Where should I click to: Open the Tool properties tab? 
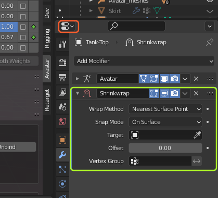point(62,44)
